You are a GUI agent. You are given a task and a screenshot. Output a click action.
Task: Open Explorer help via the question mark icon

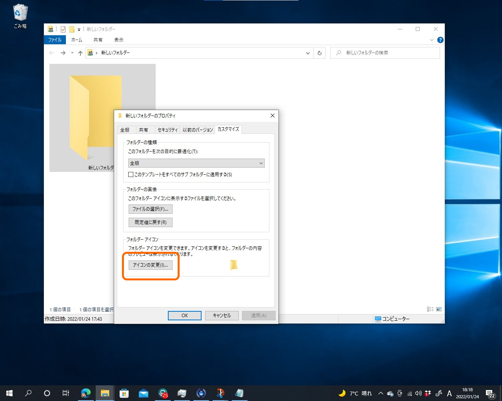click(440, 40)
